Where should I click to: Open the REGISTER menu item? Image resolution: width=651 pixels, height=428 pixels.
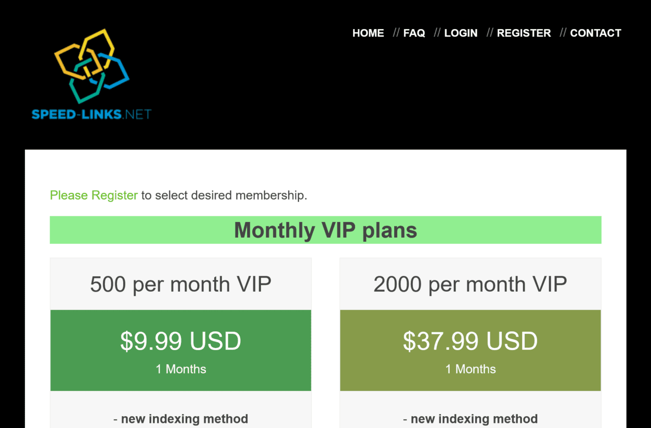(524, 33)
